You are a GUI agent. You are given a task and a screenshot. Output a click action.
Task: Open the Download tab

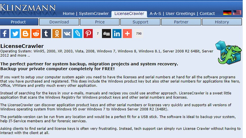pos(59,22)
